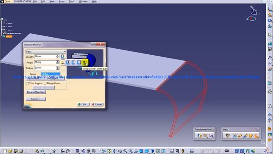Click the Save disk icon
The width and height of the screenshot is (273, 154).
pyautogui.click(x=16, y=151)
